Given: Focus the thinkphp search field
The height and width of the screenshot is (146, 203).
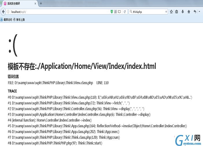Looking at the screenshot, I should coord(149,12).
